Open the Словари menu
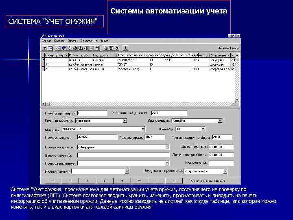Image resolution: width=293 pixels, height=220 pixels. coord(59,41)
